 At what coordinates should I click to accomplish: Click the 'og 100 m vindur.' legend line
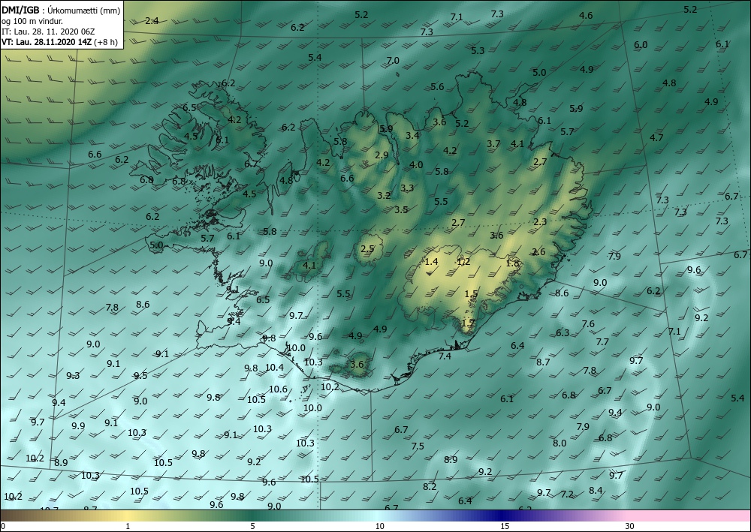[32, 21]
